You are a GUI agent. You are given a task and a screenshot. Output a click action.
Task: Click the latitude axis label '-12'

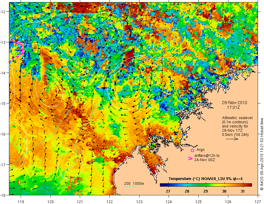pos(3,12)
